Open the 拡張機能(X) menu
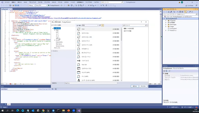The image size is (199, 113). point(80,2)
